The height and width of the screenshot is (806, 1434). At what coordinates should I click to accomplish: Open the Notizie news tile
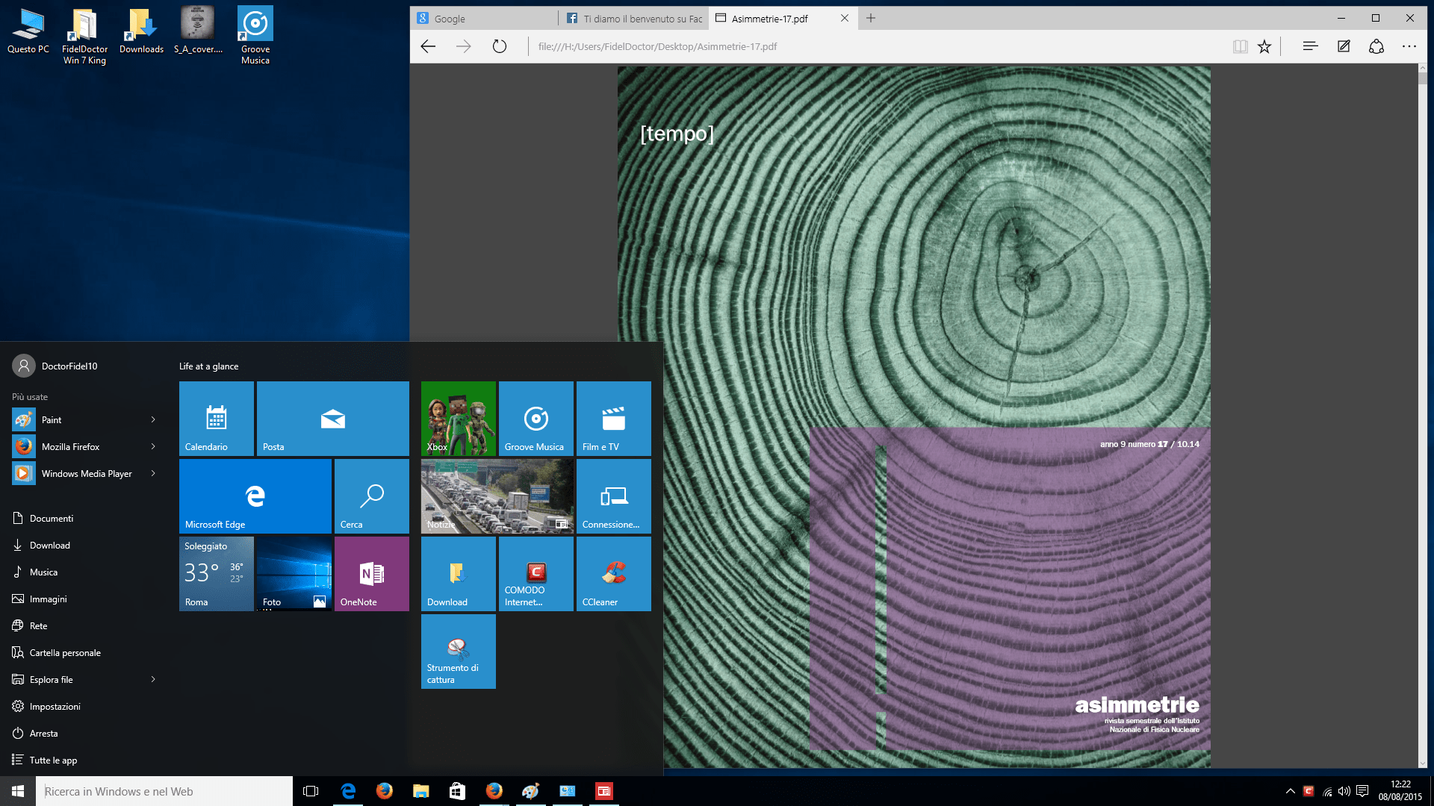click(x=497, y=496)
